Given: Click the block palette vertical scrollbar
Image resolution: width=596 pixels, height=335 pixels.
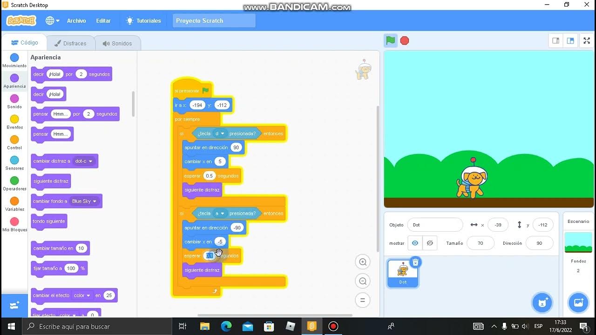Looking at the screenshot, I should [133, 104].
